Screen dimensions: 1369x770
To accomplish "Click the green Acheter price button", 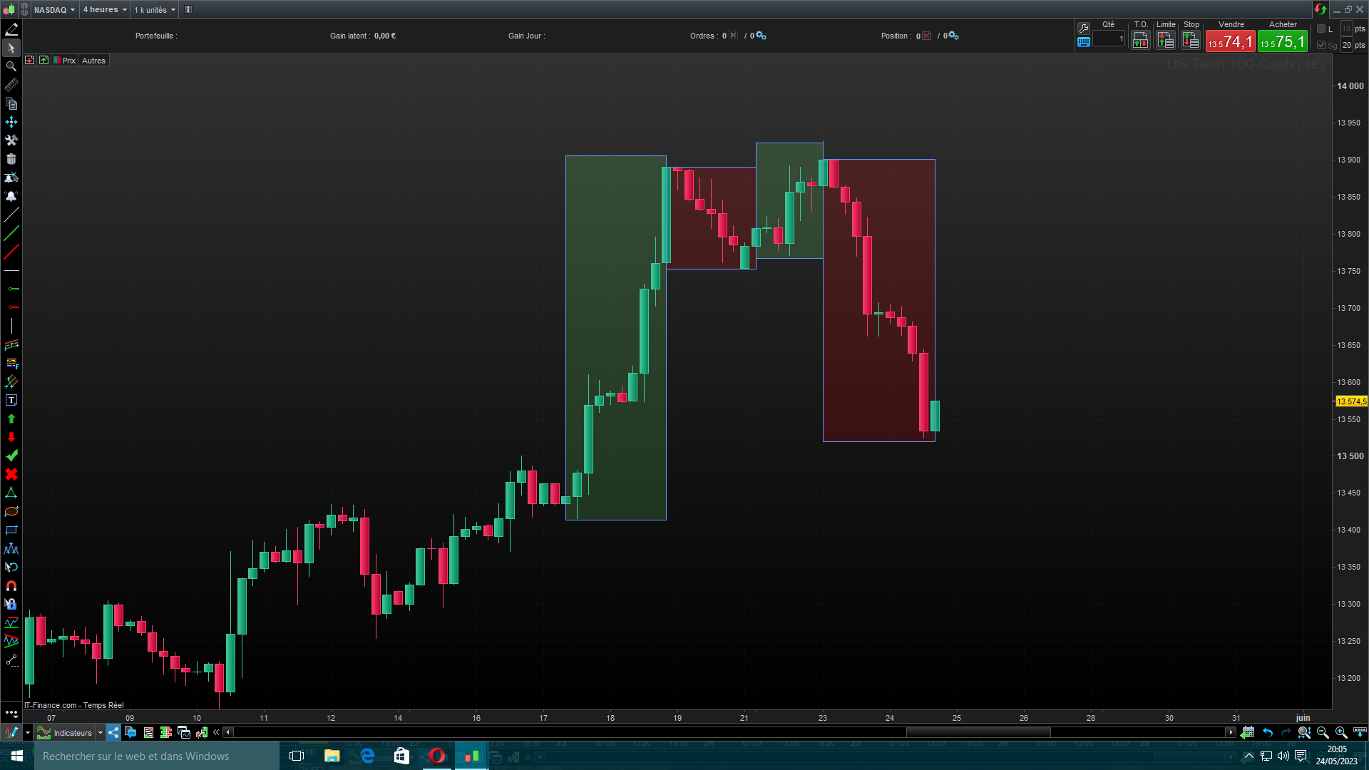I will 1283,42.
